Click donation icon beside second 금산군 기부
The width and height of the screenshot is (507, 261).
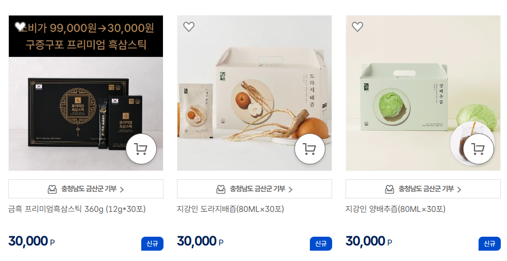[221, 189]
